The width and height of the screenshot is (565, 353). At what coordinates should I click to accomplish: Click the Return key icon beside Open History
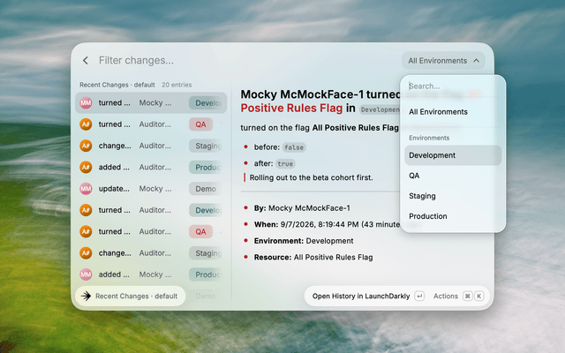tap(419, 297)
